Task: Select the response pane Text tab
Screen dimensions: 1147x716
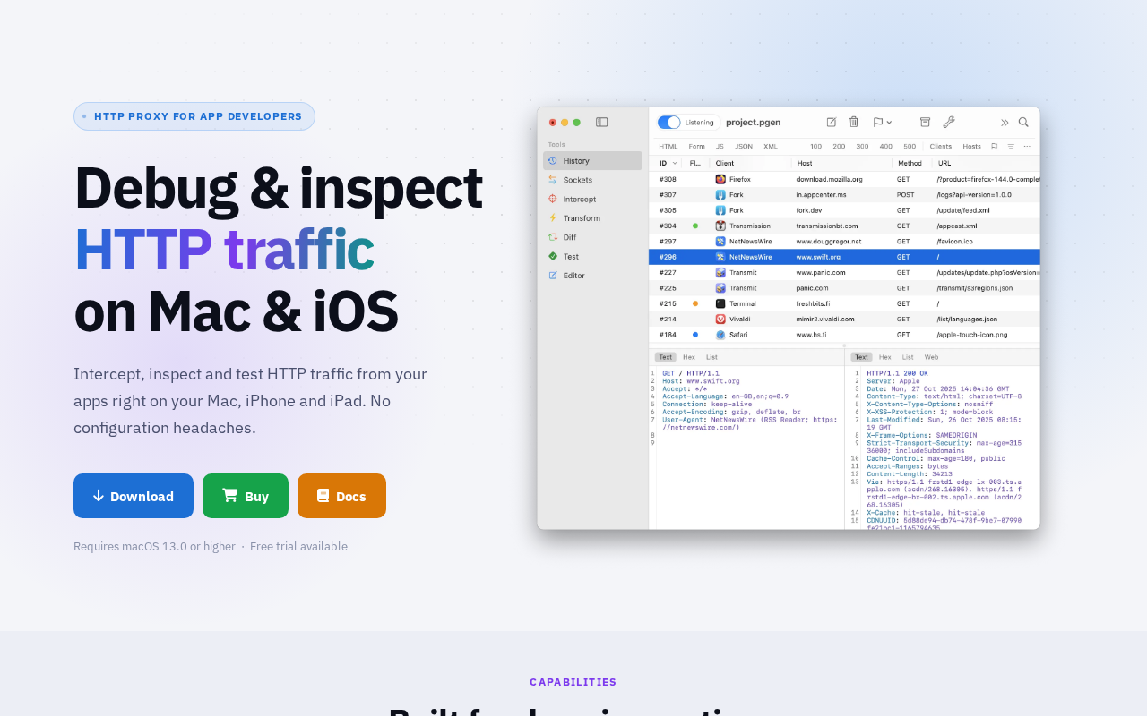Action: pos(861,357)
